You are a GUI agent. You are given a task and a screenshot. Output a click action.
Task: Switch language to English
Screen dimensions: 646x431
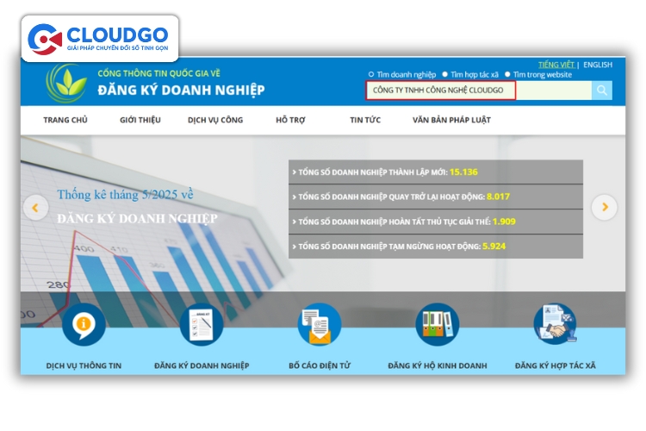pos(598,65)
